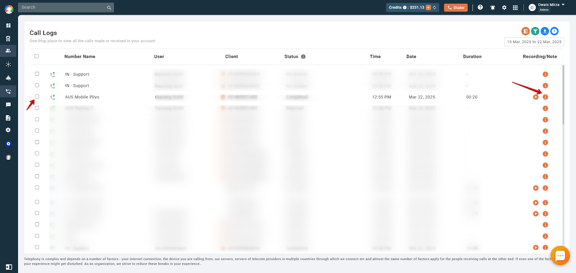
Task: Download call logs with the blue icon
Action: 545,31
